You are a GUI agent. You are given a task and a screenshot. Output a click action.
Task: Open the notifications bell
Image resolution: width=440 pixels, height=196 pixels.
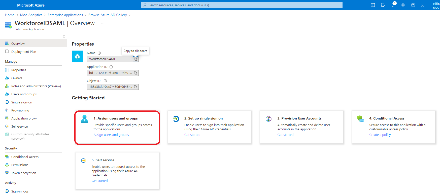393,5
